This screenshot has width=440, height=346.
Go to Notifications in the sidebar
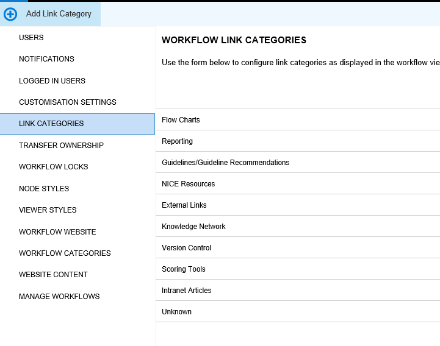pos(46,59)
